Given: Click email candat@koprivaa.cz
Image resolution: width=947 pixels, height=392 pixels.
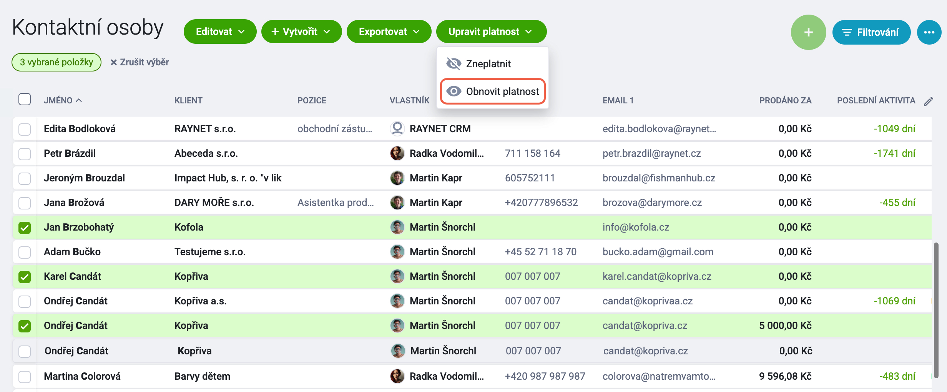Looking at the screenshot, I should click(x=647, y=301).
